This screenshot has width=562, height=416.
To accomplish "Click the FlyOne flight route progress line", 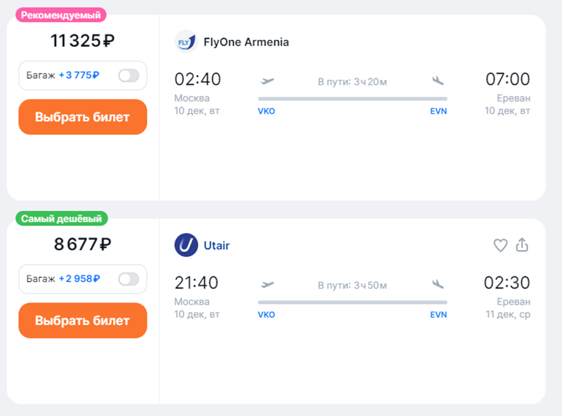I will (x=352, y=99).
